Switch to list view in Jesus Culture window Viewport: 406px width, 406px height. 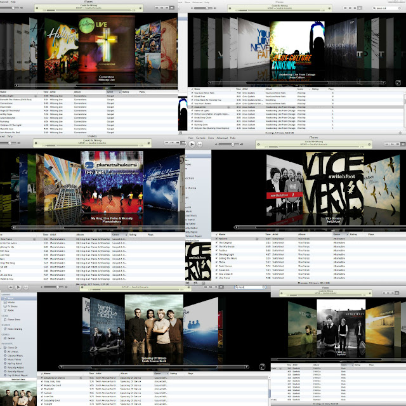pos(345,8)
